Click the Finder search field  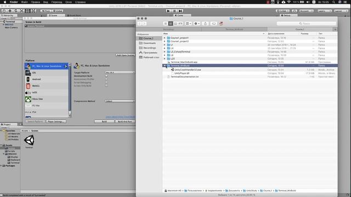click(x=306, y=24)
